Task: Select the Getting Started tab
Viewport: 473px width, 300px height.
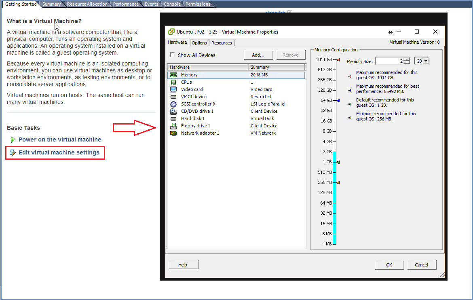Action: (21, 4)
